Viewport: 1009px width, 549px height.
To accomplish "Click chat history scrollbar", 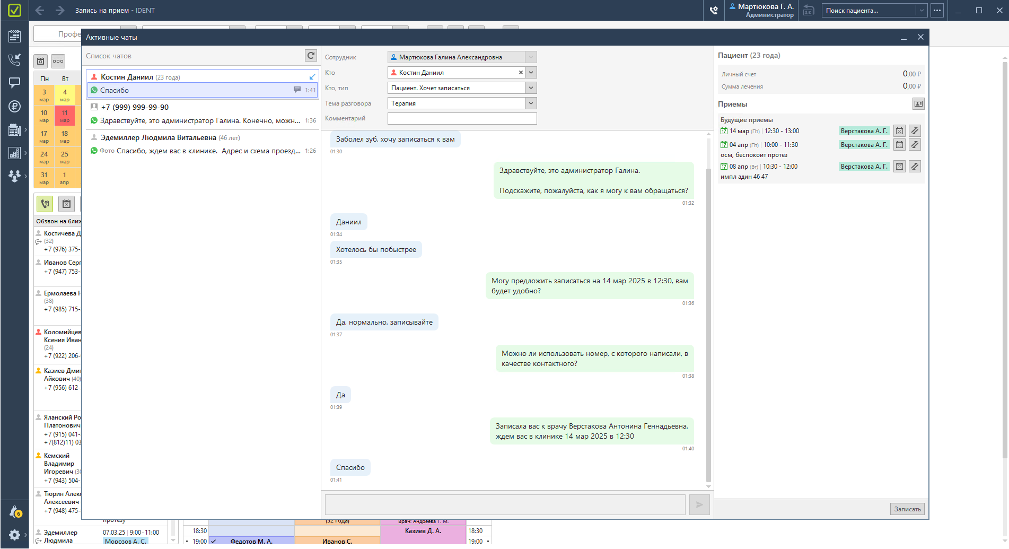I will click(x=708, y=325).
